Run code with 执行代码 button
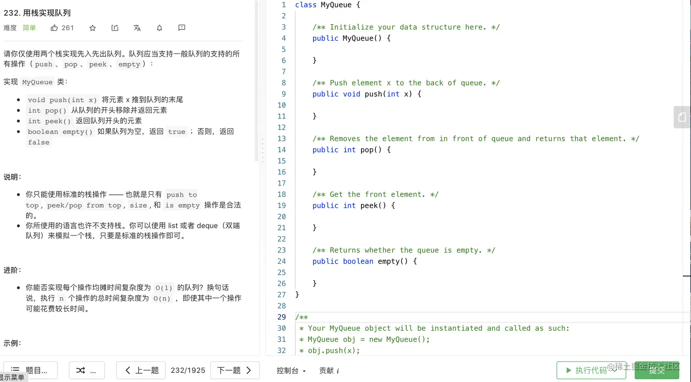The image size is (691, 382). [591, 370]
